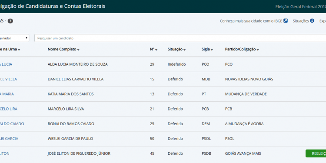Open candidate Ronaldo Caiado link

pos(12,124)
